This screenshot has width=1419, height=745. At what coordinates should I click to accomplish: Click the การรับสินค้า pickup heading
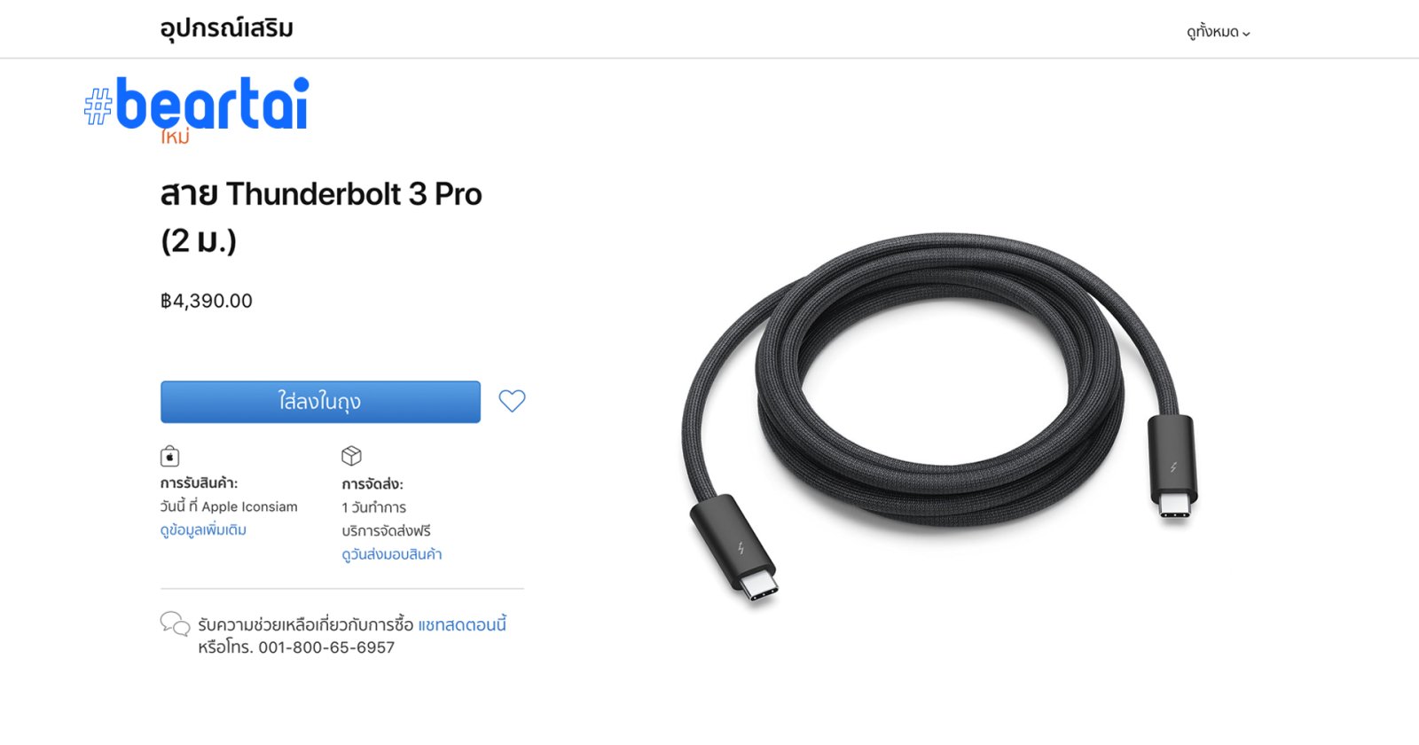[x=199, y=483]
